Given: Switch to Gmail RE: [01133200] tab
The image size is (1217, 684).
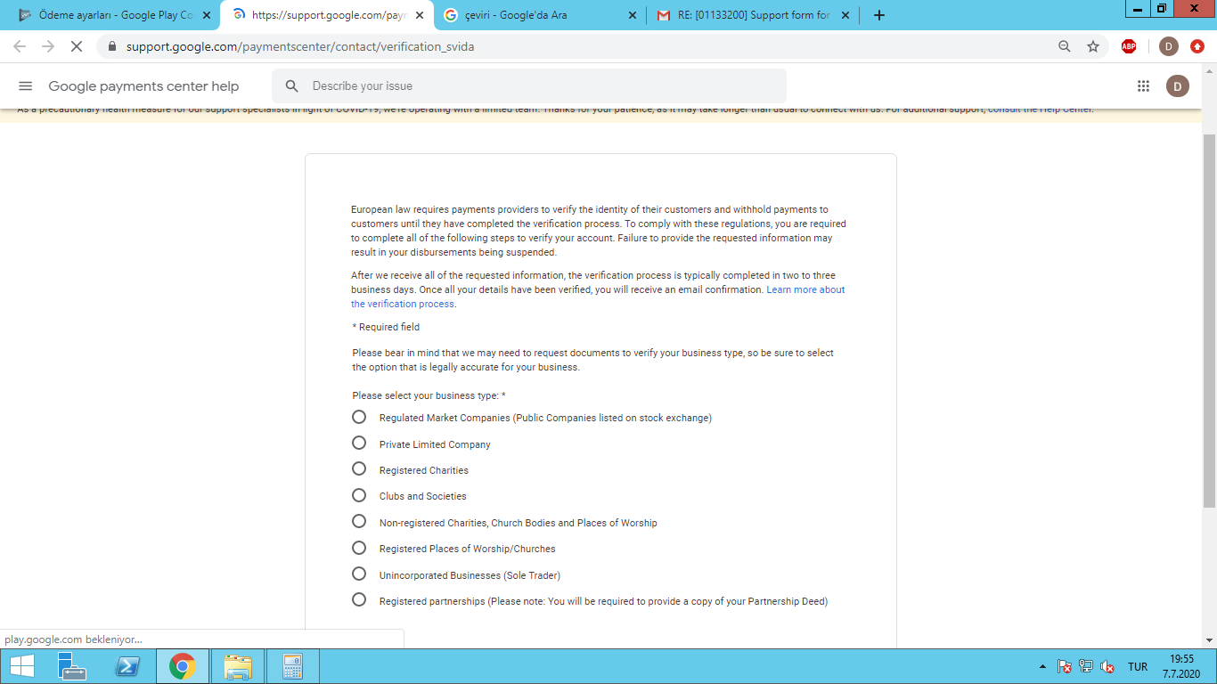Looking at the screenshot, I should [x=754, y=15].
